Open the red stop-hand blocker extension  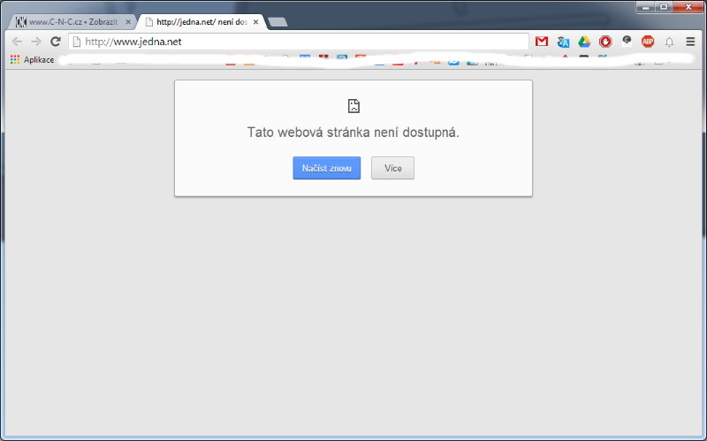(605, 42)
